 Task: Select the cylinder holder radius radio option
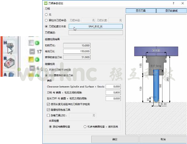pos(46,20)
